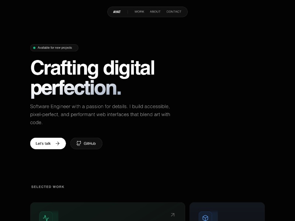Click the arrow icon in Let's talk
The width and height of the screenshot is (295, 221).
pyautogui.click(x=58, y=143)
